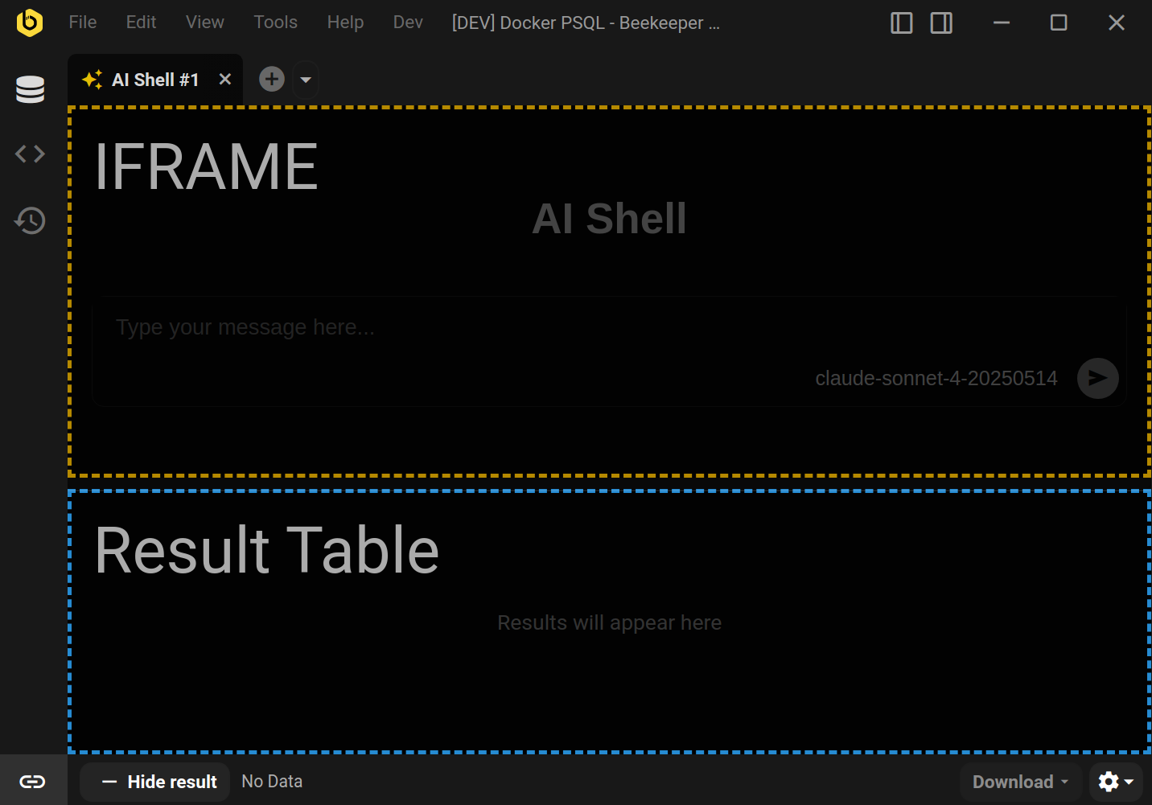Open the View menu

[205, 23]
